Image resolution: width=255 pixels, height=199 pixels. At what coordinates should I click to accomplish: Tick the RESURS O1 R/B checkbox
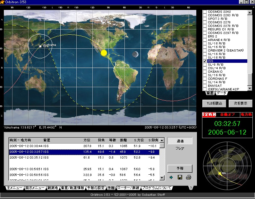[x=205, y=29]
